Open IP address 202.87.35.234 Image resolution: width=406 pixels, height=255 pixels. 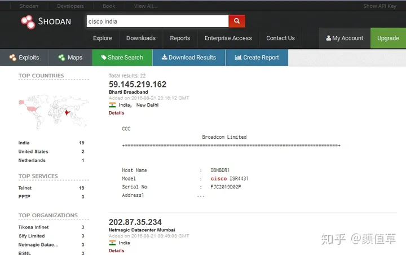135,222
